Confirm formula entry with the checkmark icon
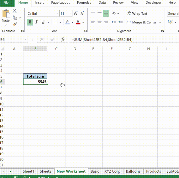The height and width of the screenshot is (178, 179). pos(52,39)
